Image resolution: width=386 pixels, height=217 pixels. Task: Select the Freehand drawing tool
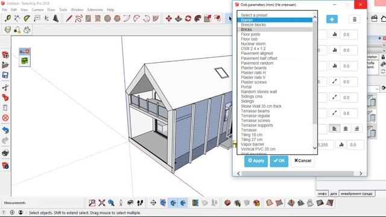[x=78, y=19]
